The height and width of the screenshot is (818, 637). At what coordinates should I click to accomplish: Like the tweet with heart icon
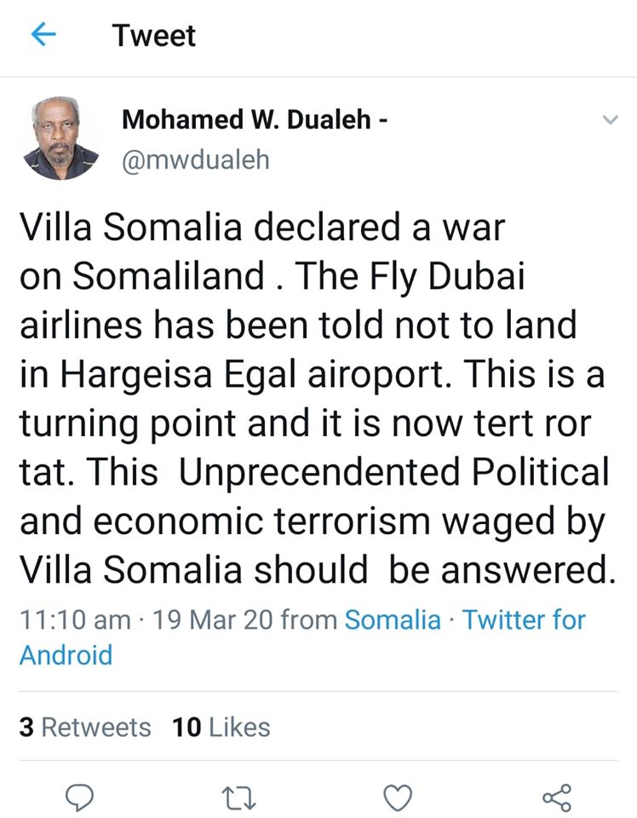click(x=396, y=797)
